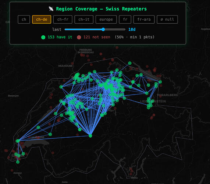The height and width of the screenshot is (184, 210).
Task: Click the time range slider handle
Action: point(103,29)
